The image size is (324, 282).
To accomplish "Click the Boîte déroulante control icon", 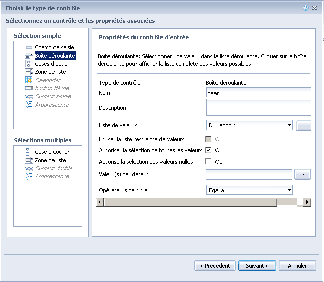I will coord(29,56).
